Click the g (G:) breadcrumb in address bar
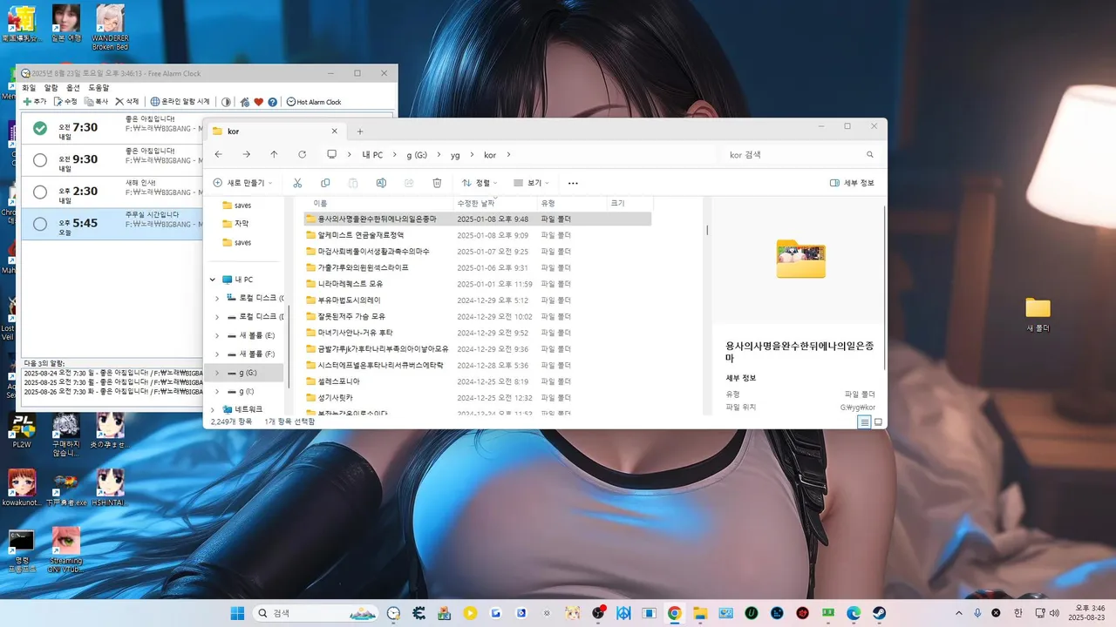Screen dimensions: 1116x627 (417, 154)
